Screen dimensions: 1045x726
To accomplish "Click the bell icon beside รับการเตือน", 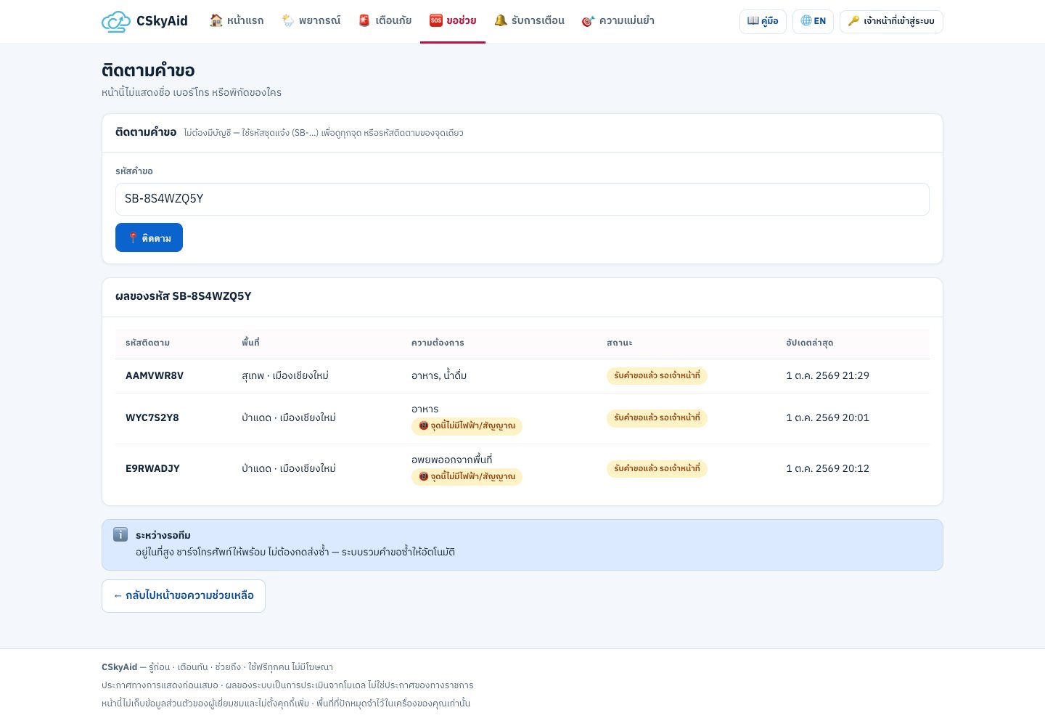I will [501, 20].
